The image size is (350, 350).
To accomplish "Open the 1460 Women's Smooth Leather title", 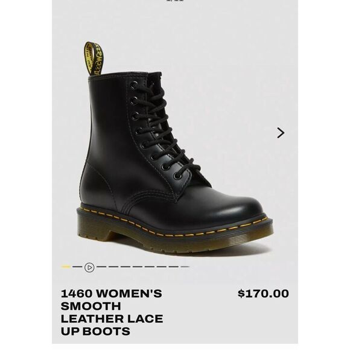I will click(x=112, y=312).
